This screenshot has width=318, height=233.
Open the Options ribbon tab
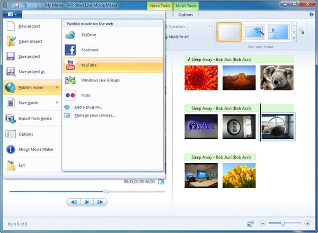[185, 15]
